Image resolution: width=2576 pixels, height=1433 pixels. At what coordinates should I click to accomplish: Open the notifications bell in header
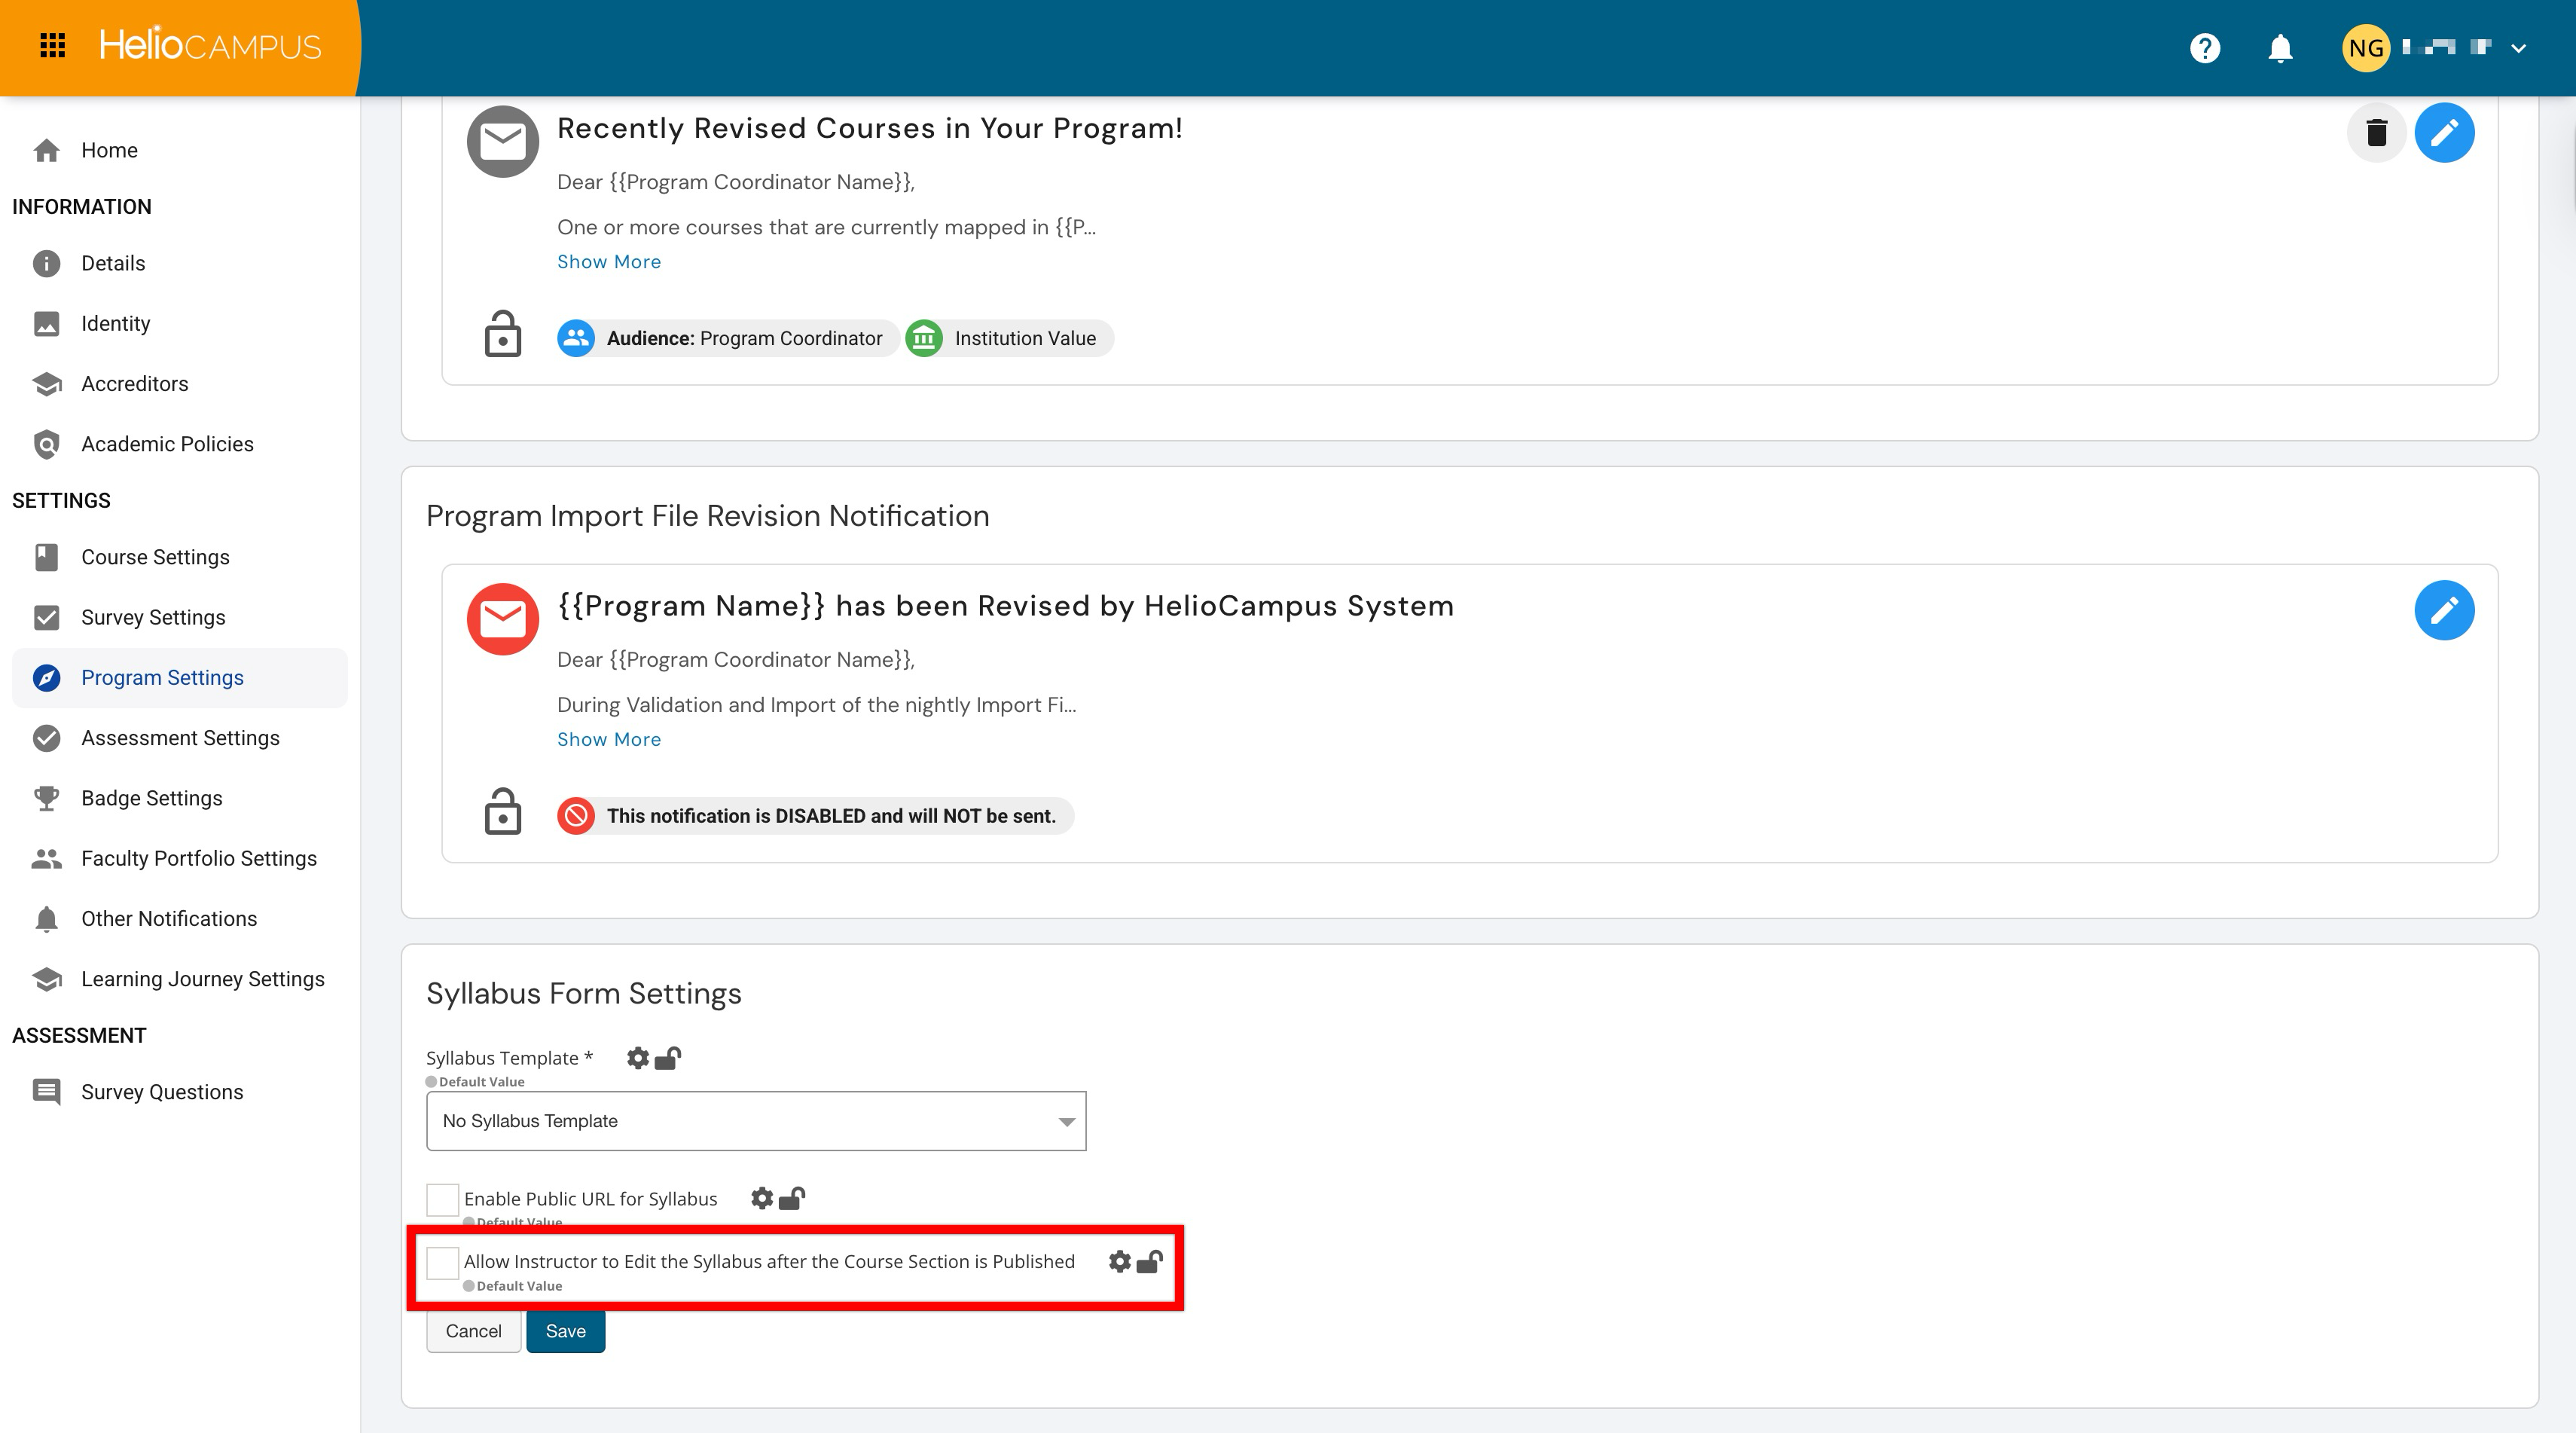2280,48
